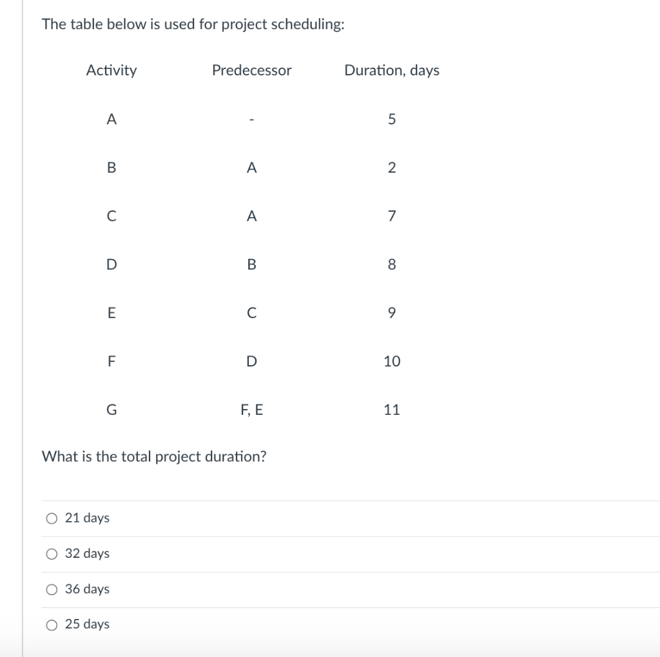This screenshot has width=660, height=657.
Task: Click the Activity column header
Action: 112,70
